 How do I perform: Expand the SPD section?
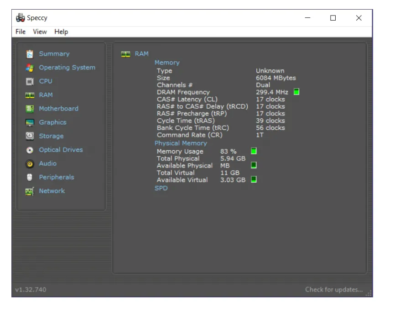[161, 188]
